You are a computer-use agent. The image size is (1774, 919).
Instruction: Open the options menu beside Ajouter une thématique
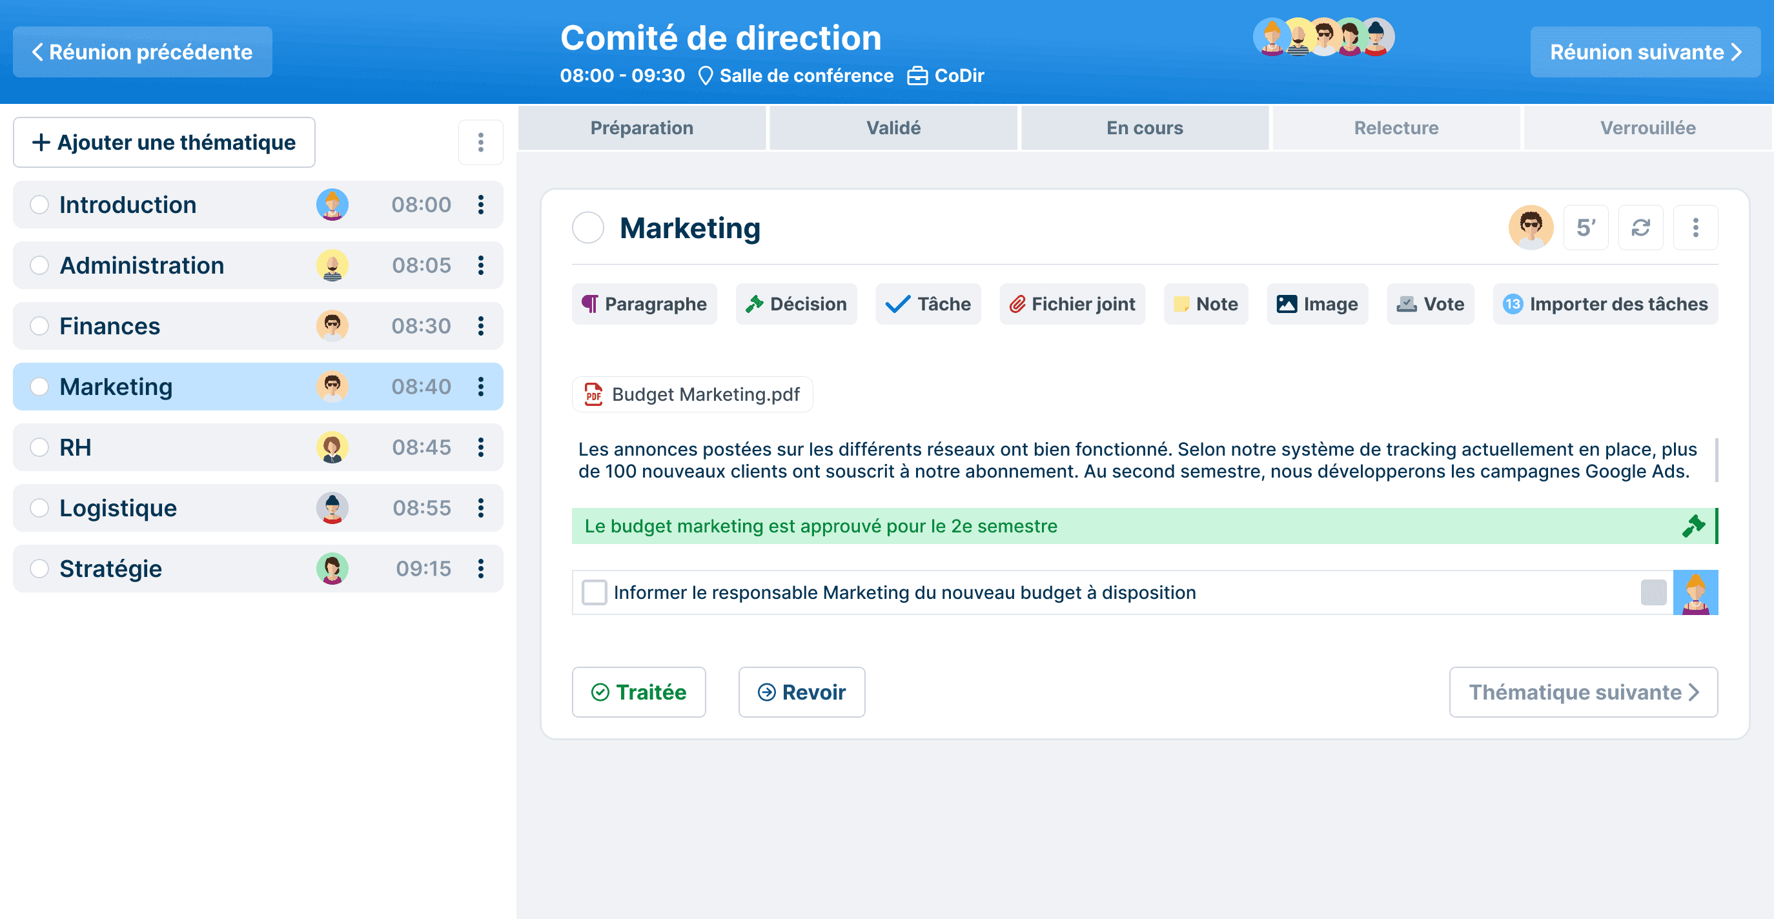click(x=481, y=143)
